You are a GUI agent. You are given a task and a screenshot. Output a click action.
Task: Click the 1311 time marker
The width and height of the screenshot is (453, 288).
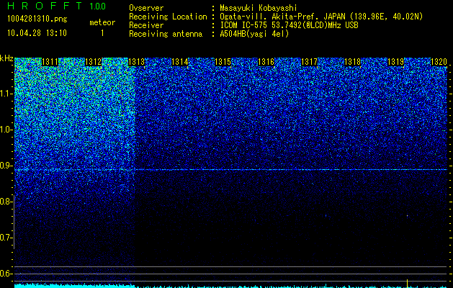pos(50,62)
